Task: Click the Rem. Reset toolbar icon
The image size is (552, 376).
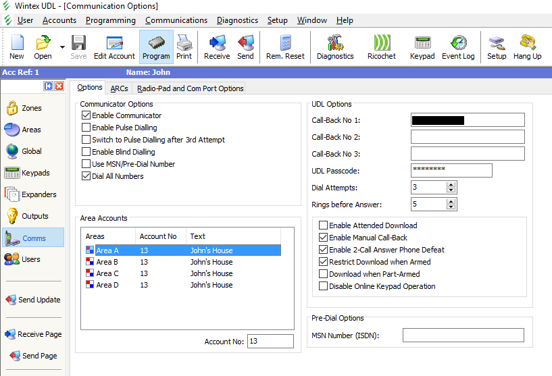Action: (x=285, y=47)
